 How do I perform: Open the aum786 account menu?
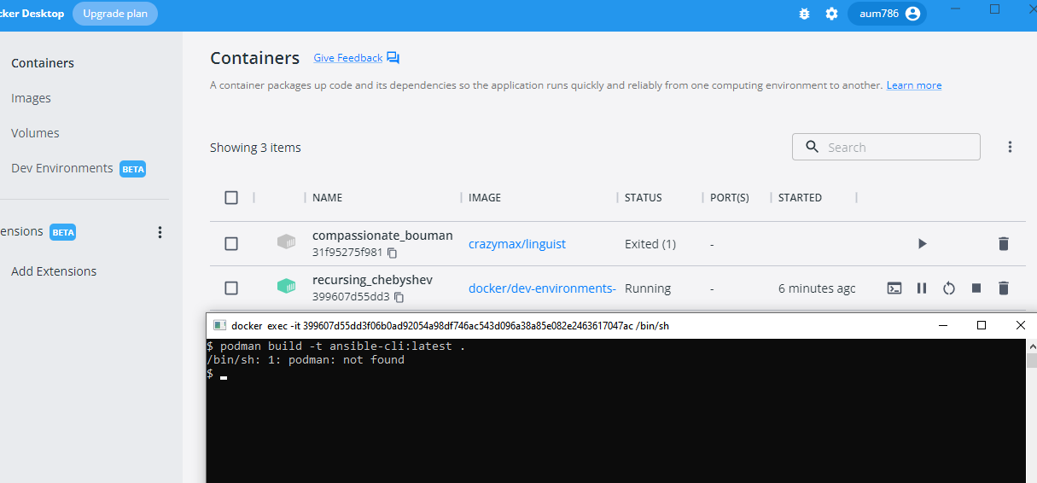pos(887,14)
